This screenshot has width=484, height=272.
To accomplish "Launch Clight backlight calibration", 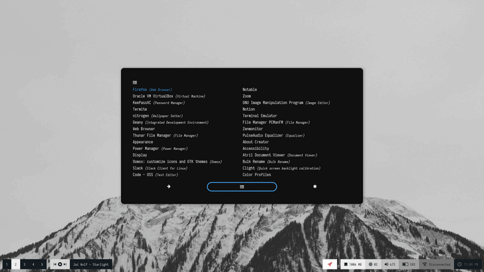I will (x=281, y=169).
